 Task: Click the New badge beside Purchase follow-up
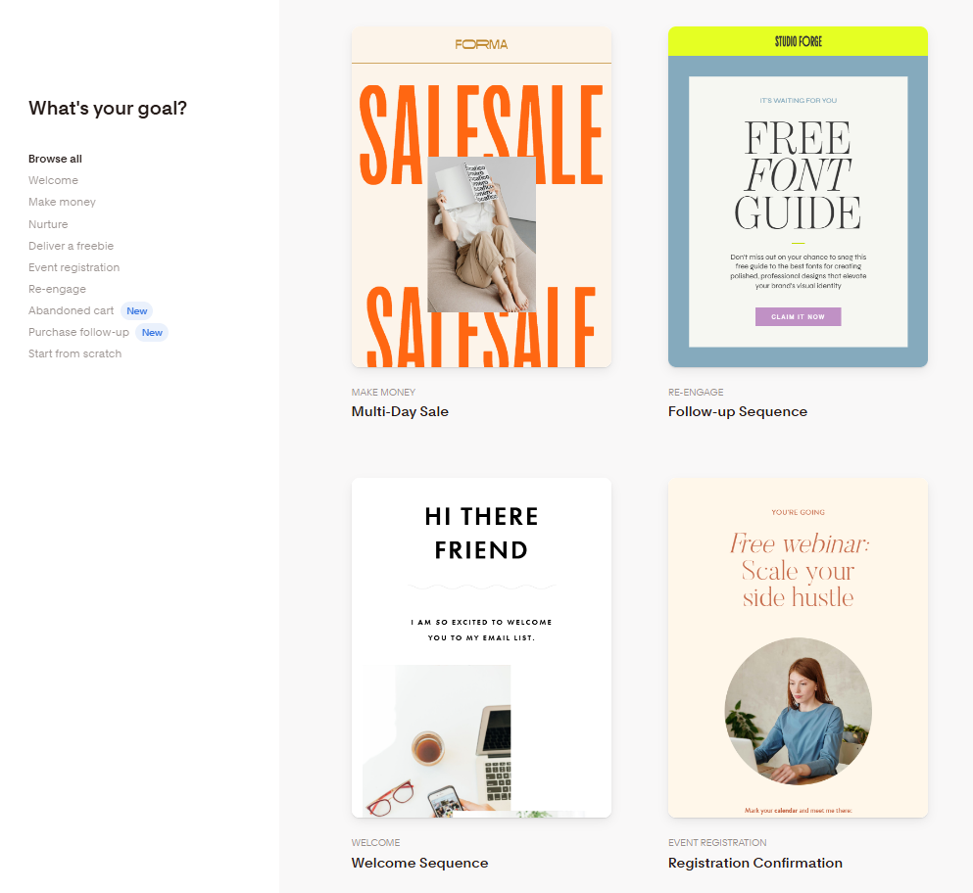pyautogui.click(x=152, y=333)
